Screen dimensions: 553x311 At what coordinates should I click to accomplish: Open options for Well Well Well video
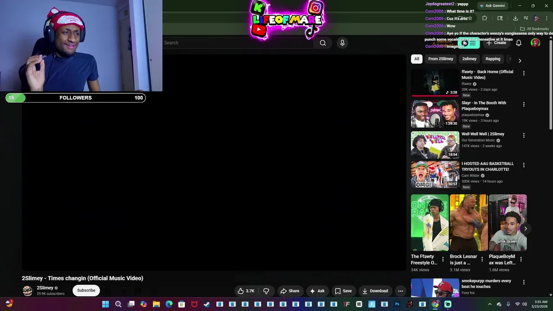point(524,136)
